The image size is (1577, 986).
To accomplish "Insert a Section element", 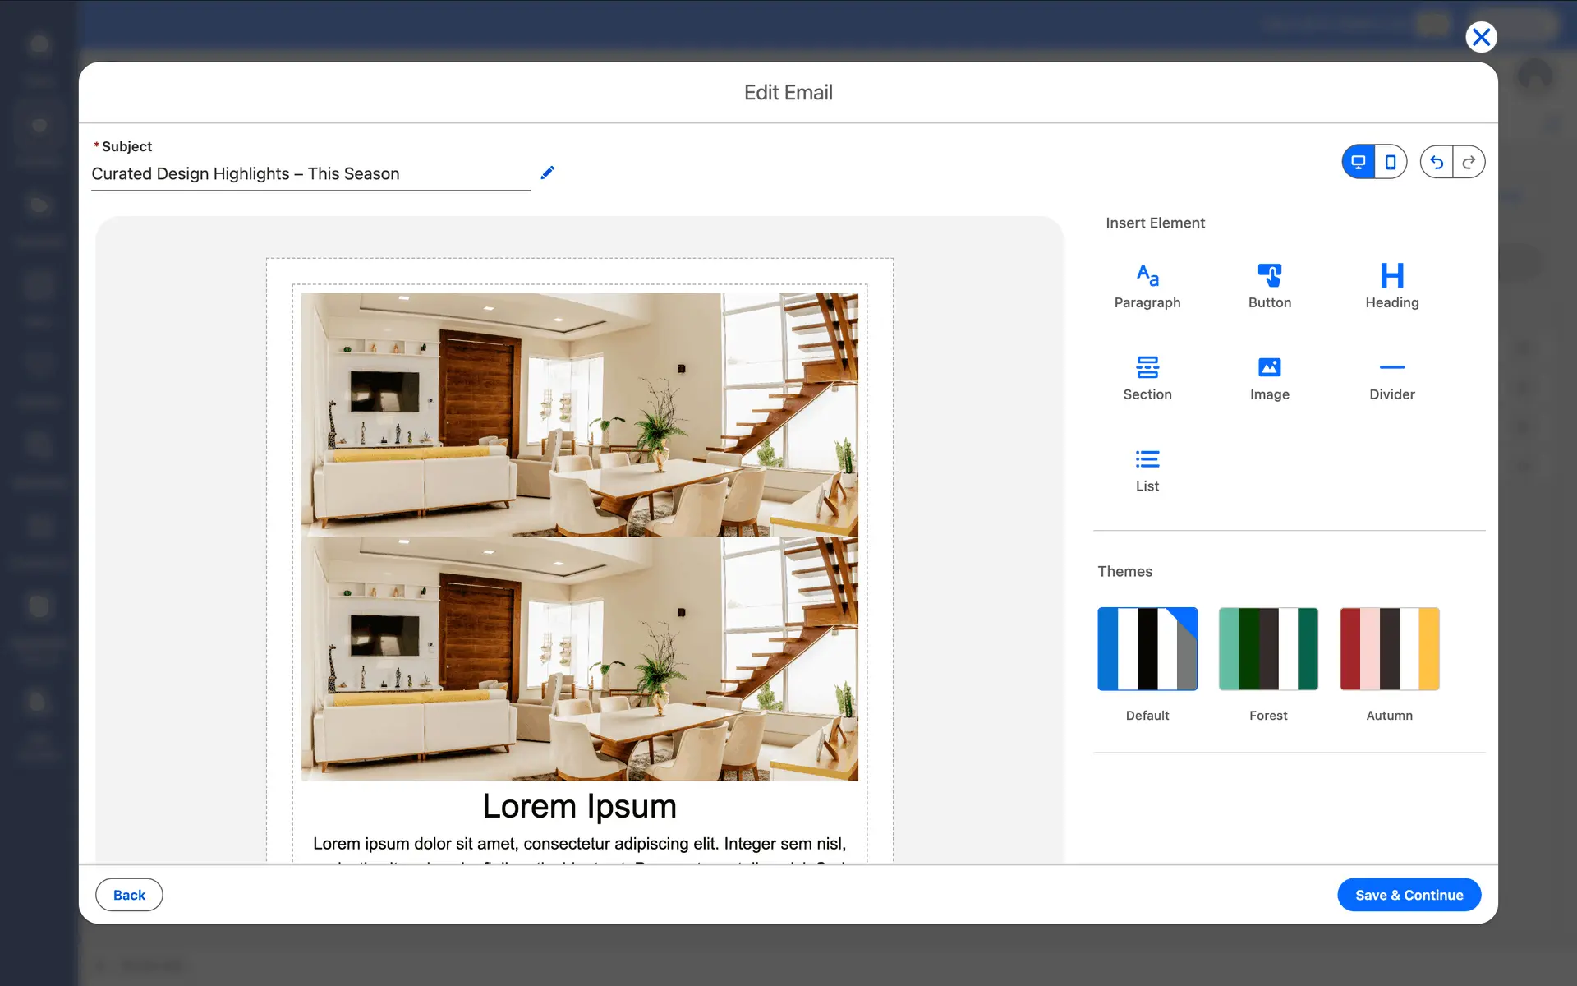I will pyautogui.click(x=1147, y=377).
